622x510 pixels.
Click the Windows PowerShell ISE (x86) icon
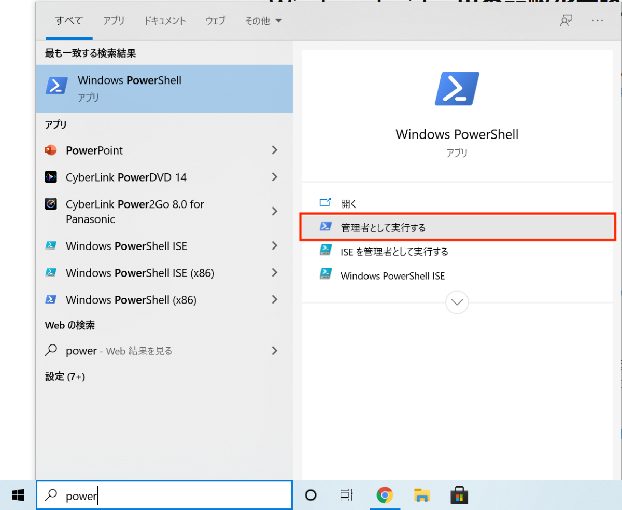(x=51, y=272)
